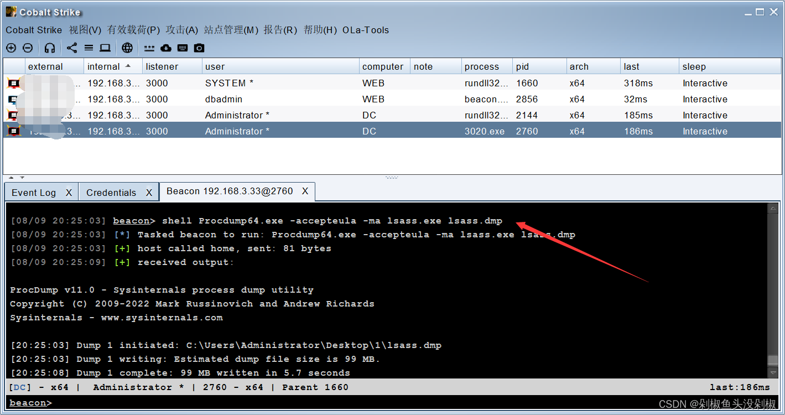Sort by the last column header
The height and width of the screenshot is (415, 785).
649,66
